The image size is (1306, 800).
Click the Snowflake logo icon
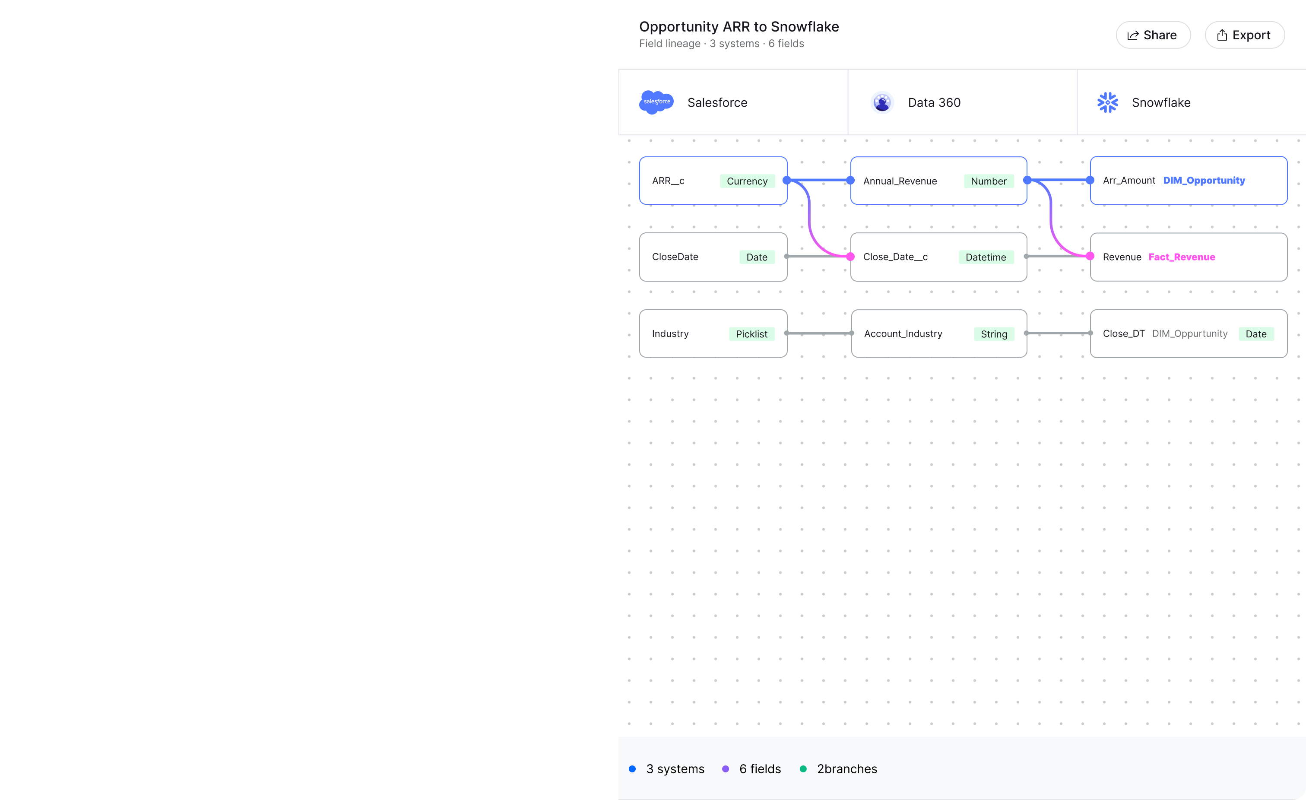point(1107,102)
